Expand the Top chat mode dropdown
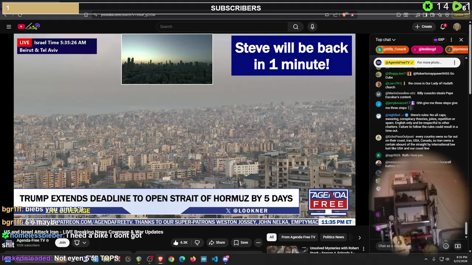Image resolution: width=472 pixels, height=265 pixels. (x=385, y=40)
